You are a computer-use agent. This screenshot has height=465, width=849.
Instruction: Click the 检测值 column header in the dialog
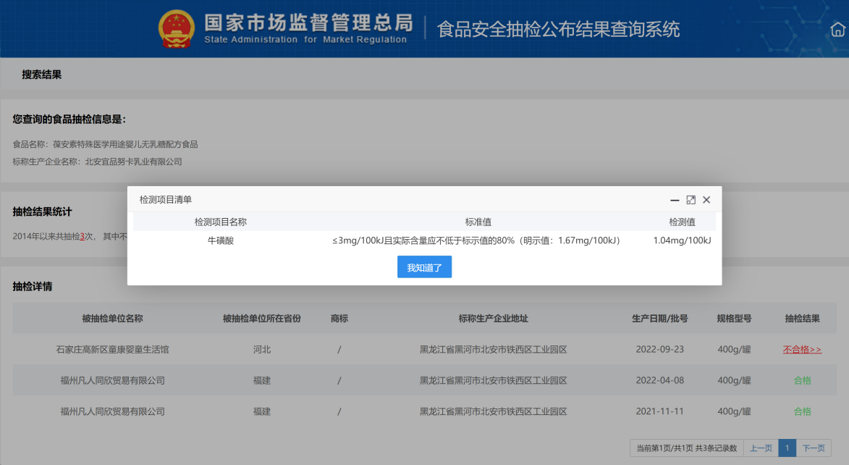point(682,222)
